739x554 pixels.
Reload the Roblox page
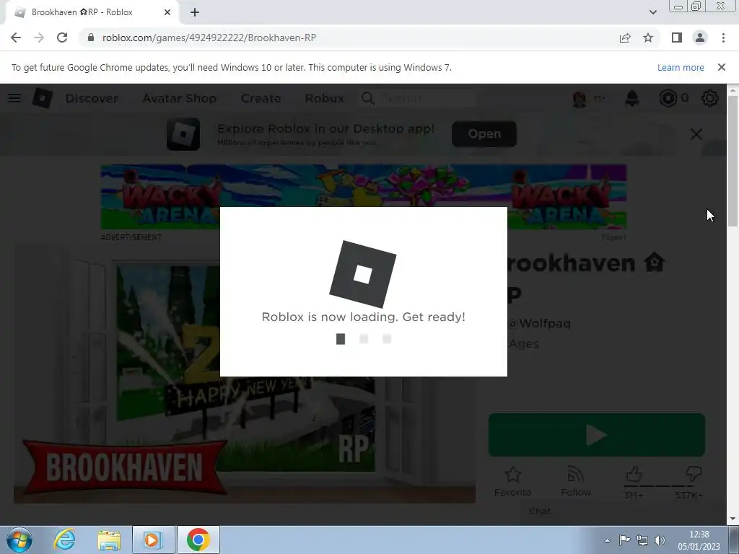pyautogui.click(x=62, y=38)
